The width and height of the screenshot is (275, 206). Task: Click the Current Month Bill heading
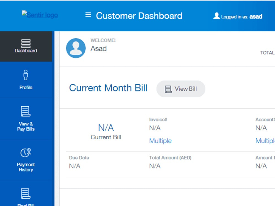click(108, 88)
